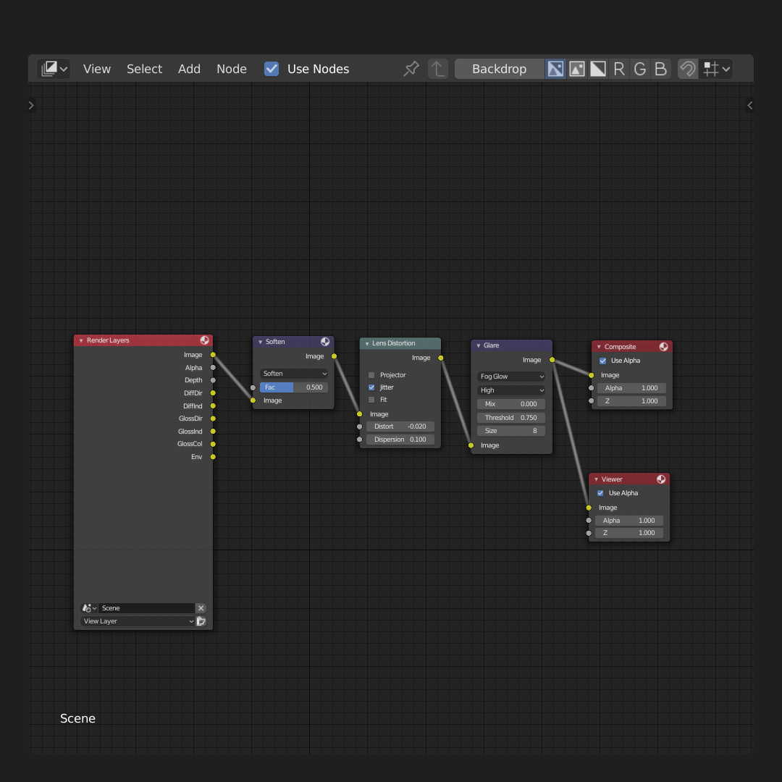The width and height of the screenshot is (782, 782).
Task: Click the Composite Z value field
Action: tap(631, 401)
